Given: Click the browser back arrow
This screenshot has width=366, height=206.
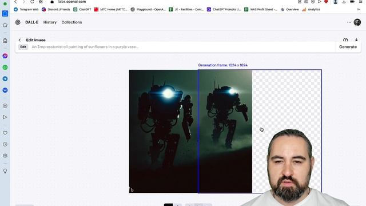Looking at the screenshot, I should point(15,2).
